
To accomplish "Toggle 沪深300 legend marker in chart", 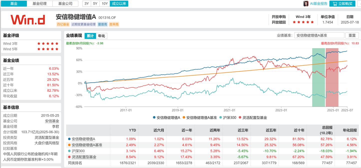I will pos(220,118).
